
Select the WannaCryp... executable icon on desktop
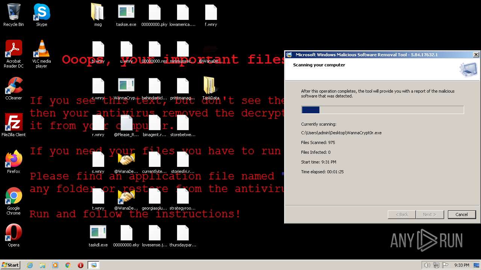pos(126,88)
